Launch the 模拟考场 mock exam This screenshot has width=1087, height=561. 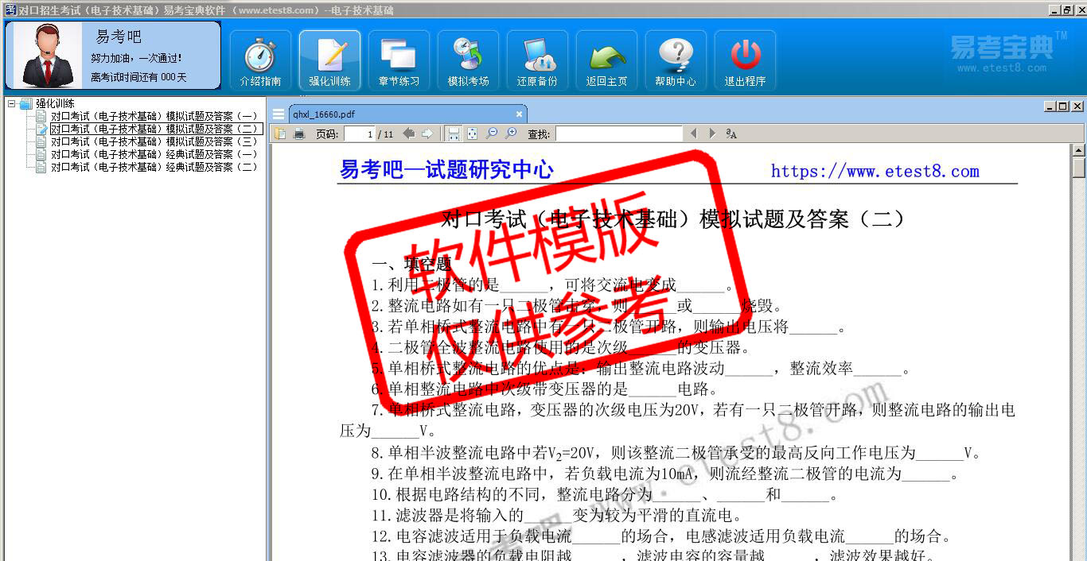(468, 60)
